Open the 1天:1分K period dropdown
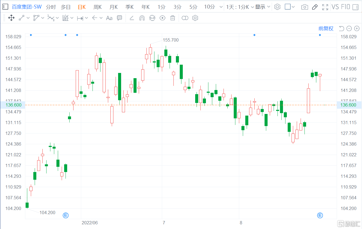The height and width of the screenshot is (229, 362). [240, 7]
